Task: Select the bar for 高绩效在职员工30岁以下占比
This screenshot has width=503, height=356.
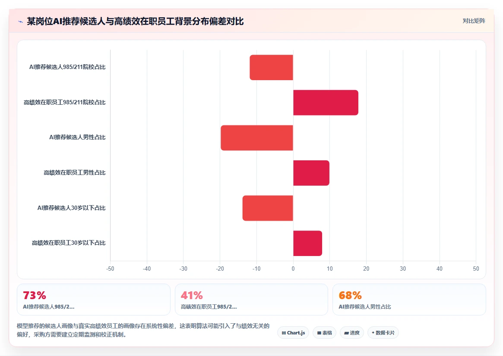Action: 308,244
